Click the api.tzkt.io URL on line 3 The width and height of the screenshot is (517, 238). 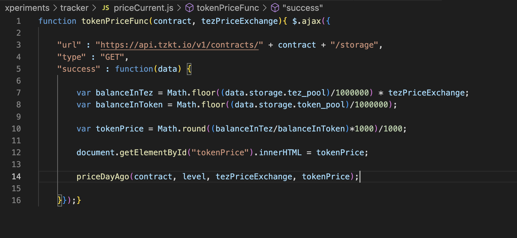coord(179,45)
